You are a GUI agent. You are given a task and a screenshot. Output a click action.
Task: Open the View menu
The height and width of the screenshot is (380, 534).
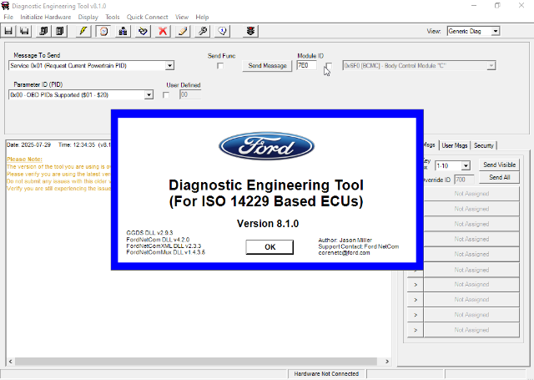[182, 17]
